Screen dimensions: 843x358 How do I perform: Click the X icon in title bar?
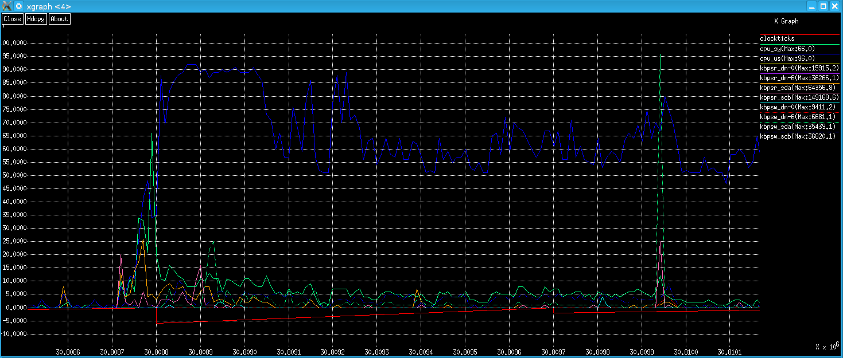tap(7, 6)
